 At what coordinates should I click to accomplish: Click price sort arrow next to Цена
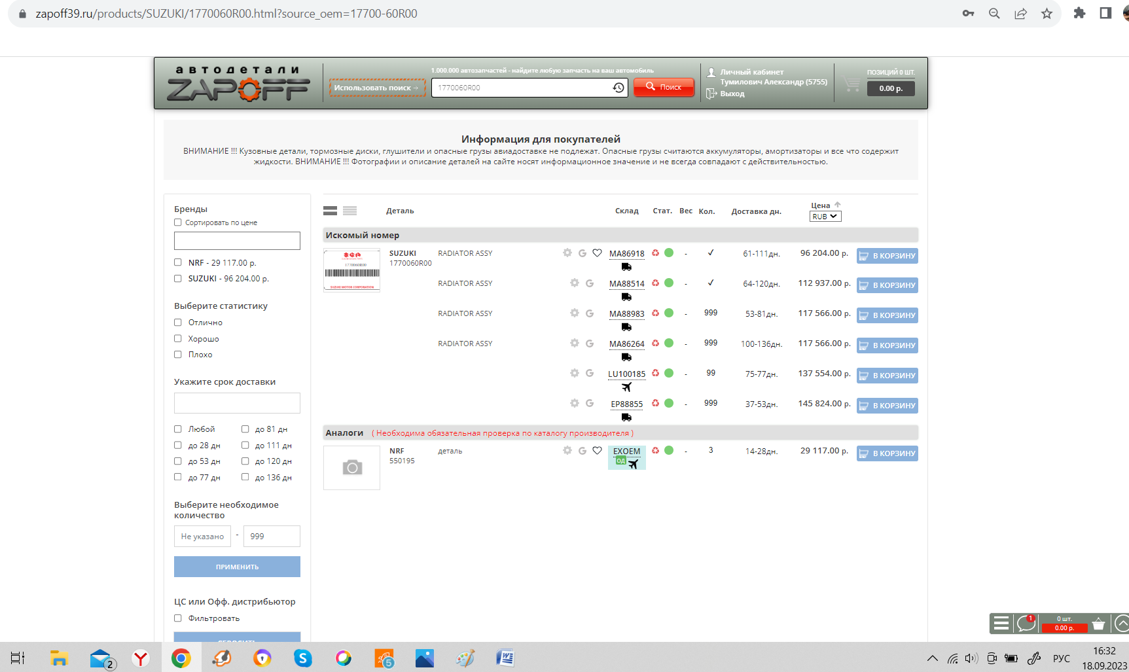click(x=838, y=205)
